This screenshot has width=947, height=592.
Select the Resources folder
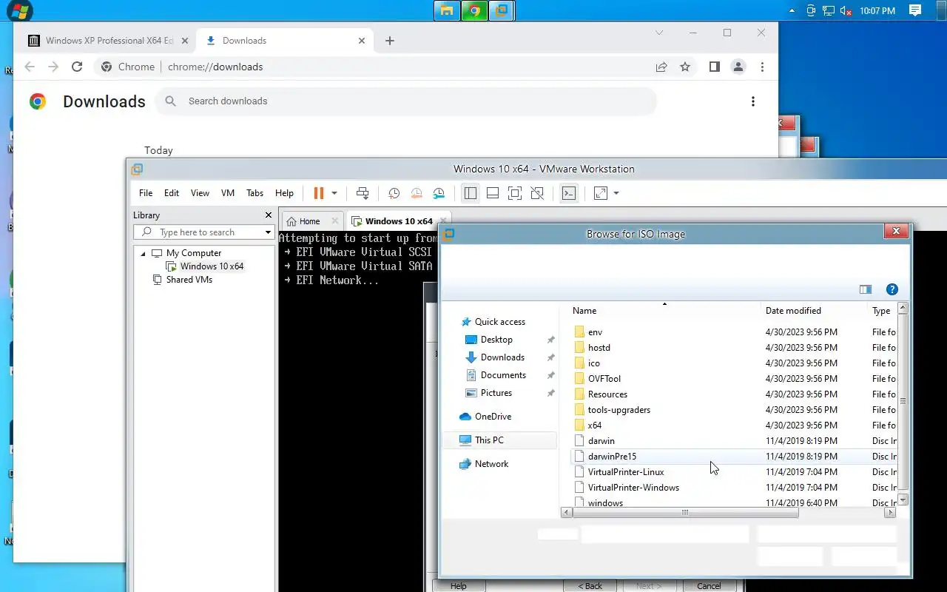click(607, 394)
